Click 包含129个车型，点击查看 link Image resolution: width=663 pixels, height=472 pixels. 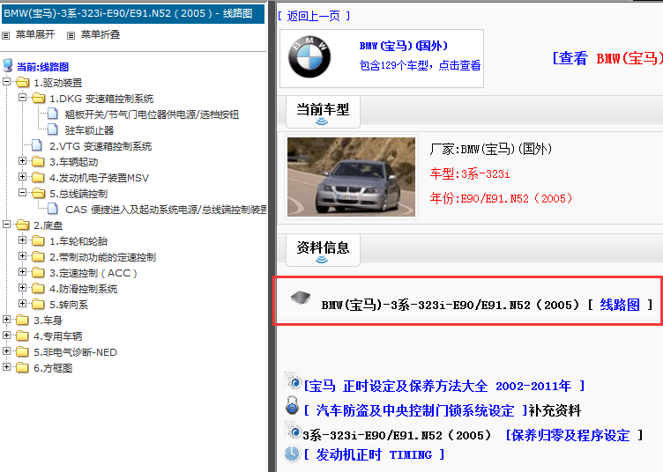(420, 65)
